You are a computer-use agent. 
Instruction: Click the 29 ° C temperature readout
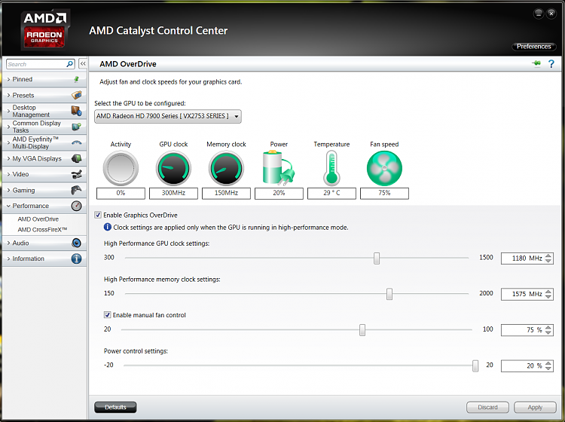[x=331, y=193]
